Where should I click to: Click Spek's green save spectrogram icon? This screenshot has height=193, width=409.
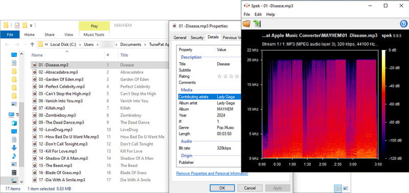pos(257,23)
